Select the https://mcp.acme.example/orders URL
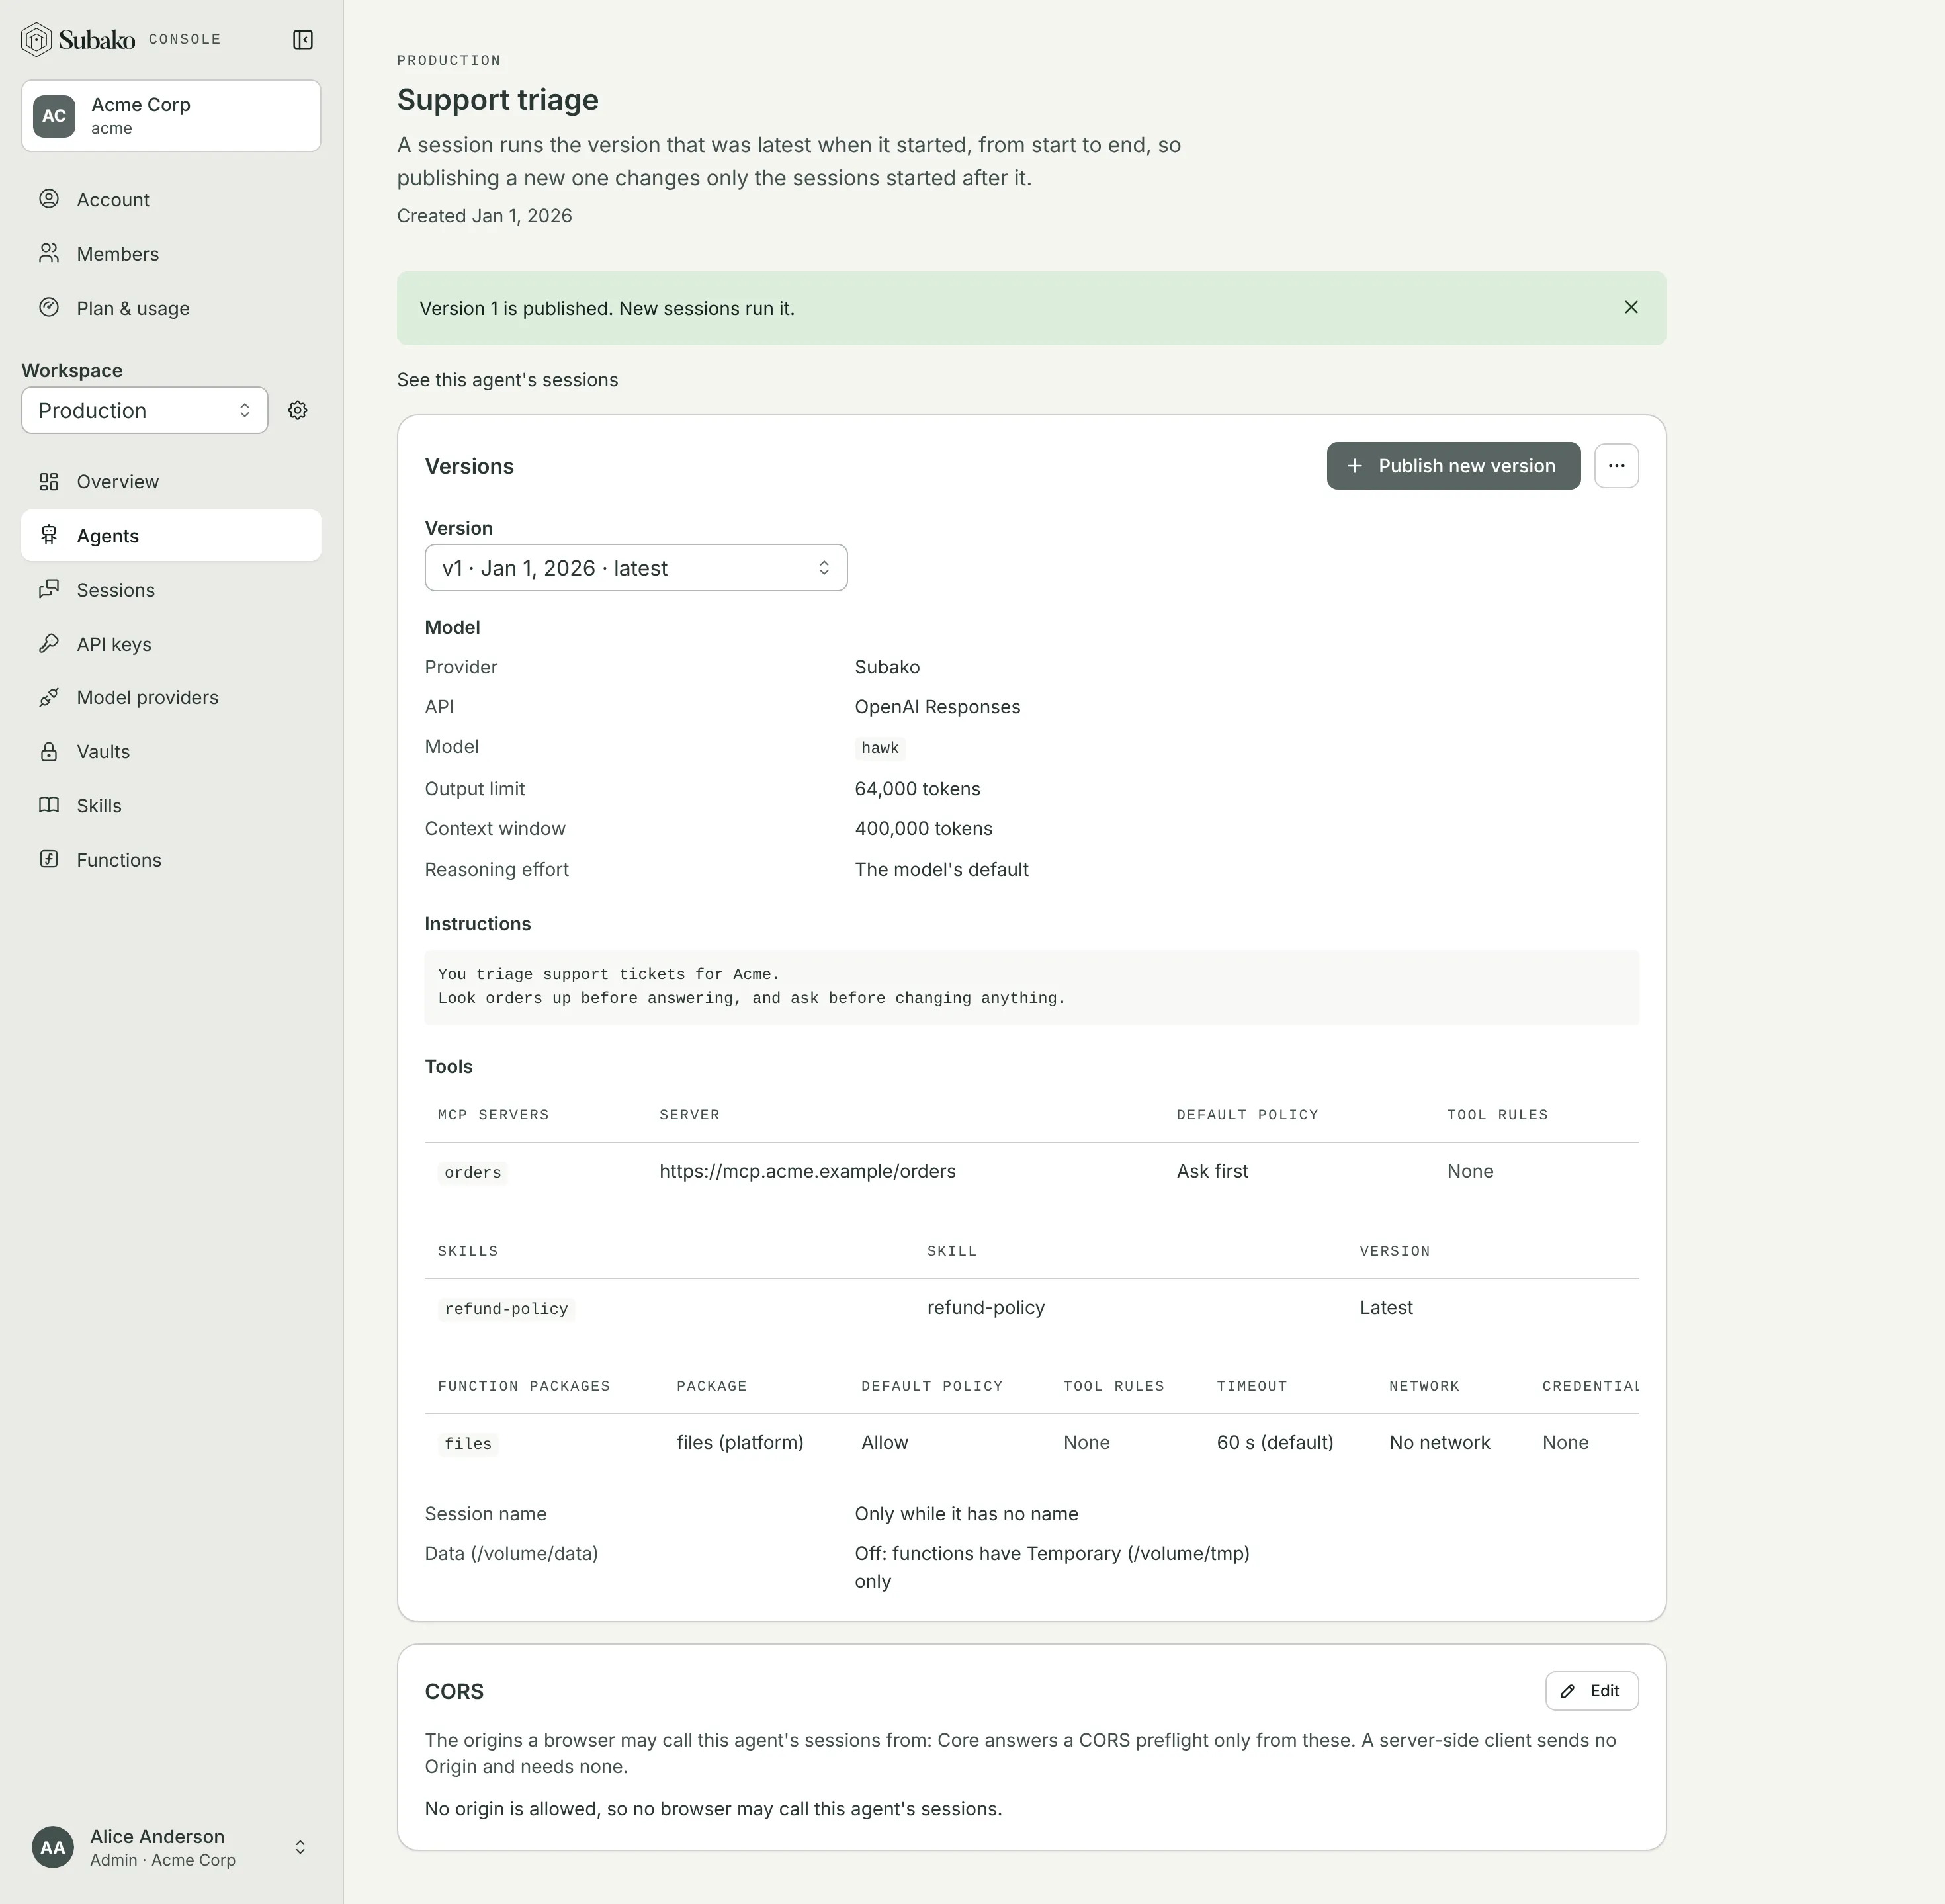The height and width of the screenshot is (1904, 1945). coord(807,1171)
